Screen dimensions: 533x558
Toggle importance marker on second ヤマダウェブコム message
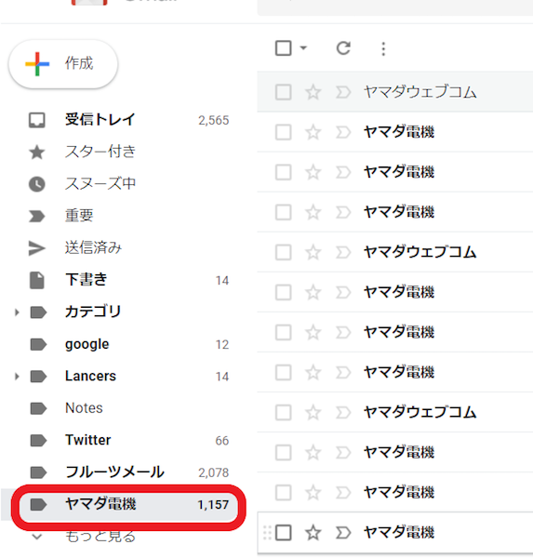point(343,252)
